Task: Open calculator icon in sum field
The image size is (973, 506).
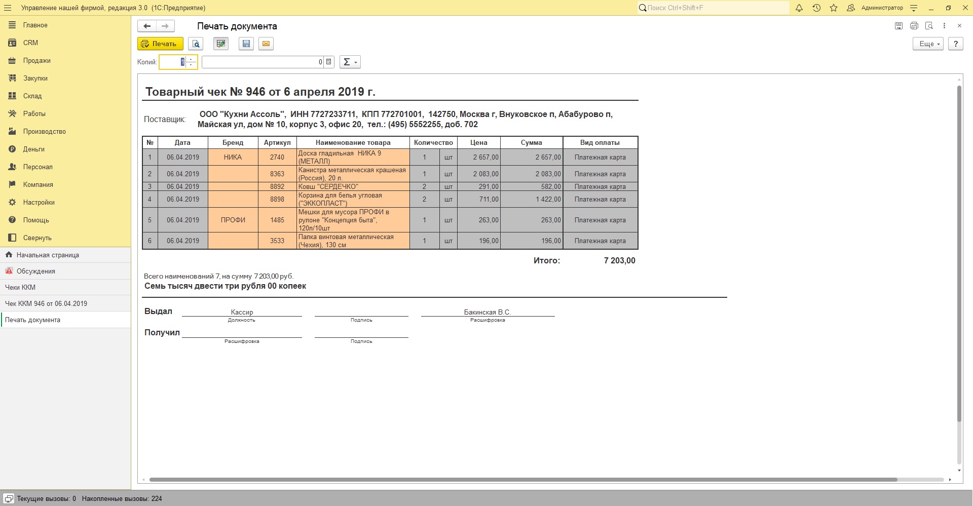Action: click(329, 62)
